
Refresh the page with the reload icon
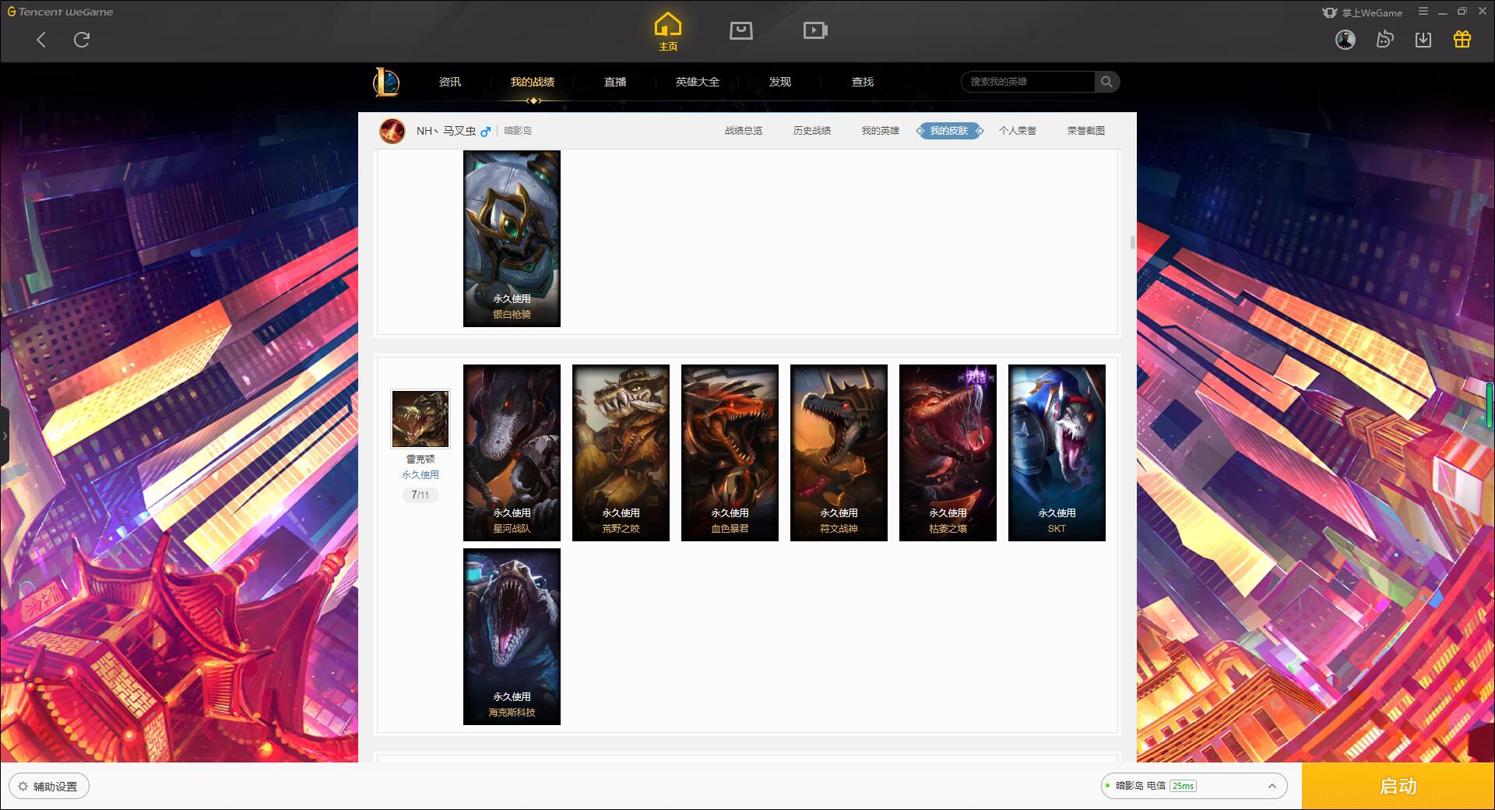coord(82,40)
